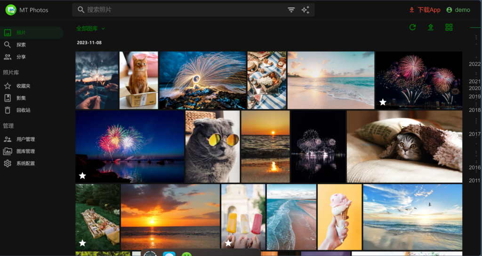Click the 照片 sidebar icon
This screenshot has height=256, width=482.
click(x=8, y=32)
